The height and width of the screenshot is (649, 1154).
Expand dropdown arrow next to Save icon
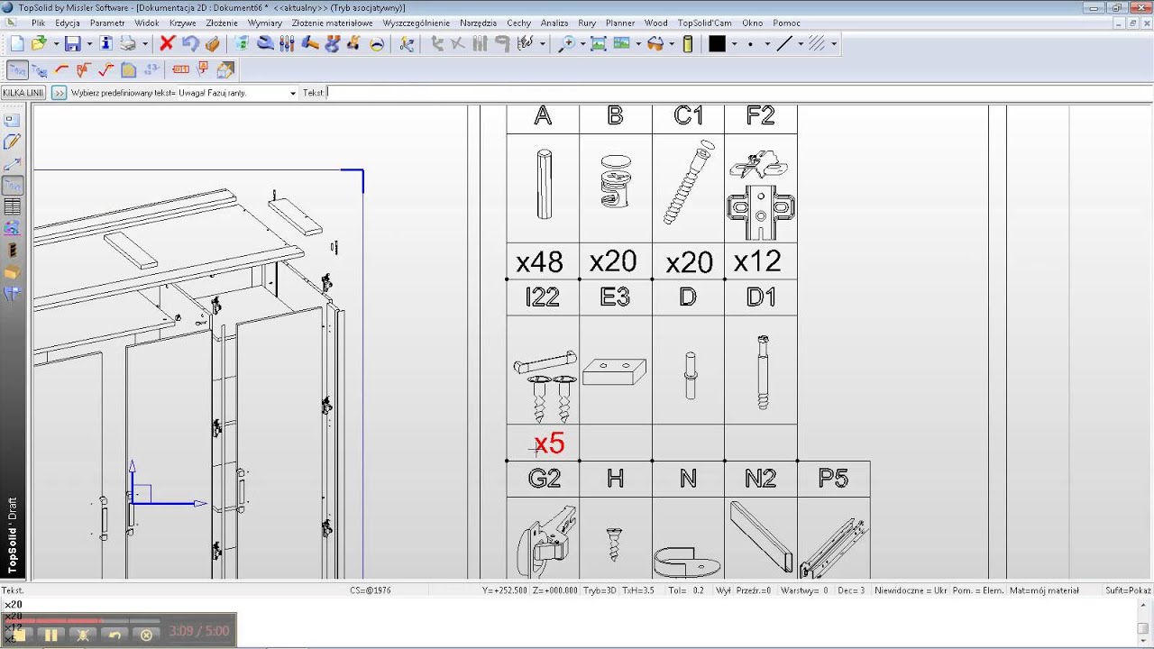pyautogui.click(x=89, y=43)
